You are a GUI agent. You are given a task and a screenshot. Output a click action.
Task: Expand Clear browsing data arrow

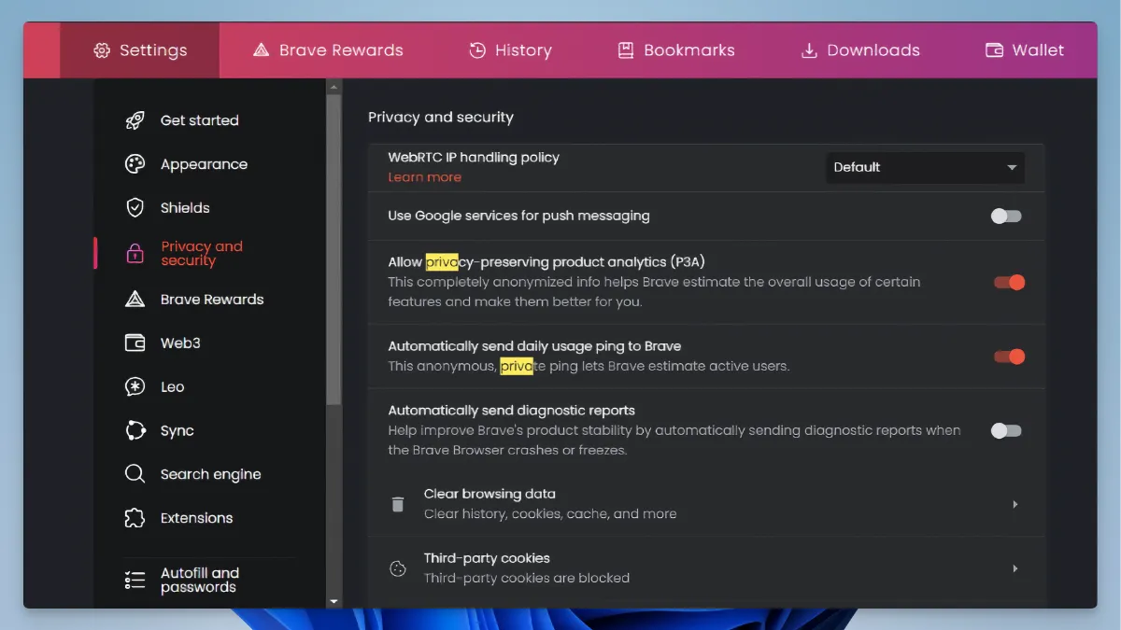tap(1015, 505)
